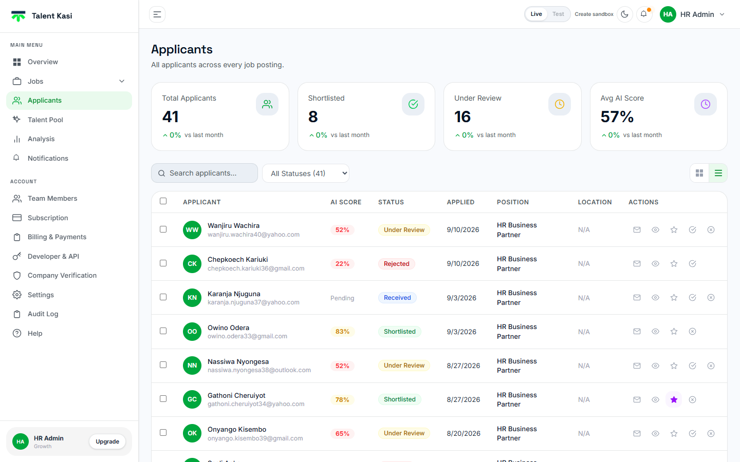Open Notifications menu item

click(69, 158)
